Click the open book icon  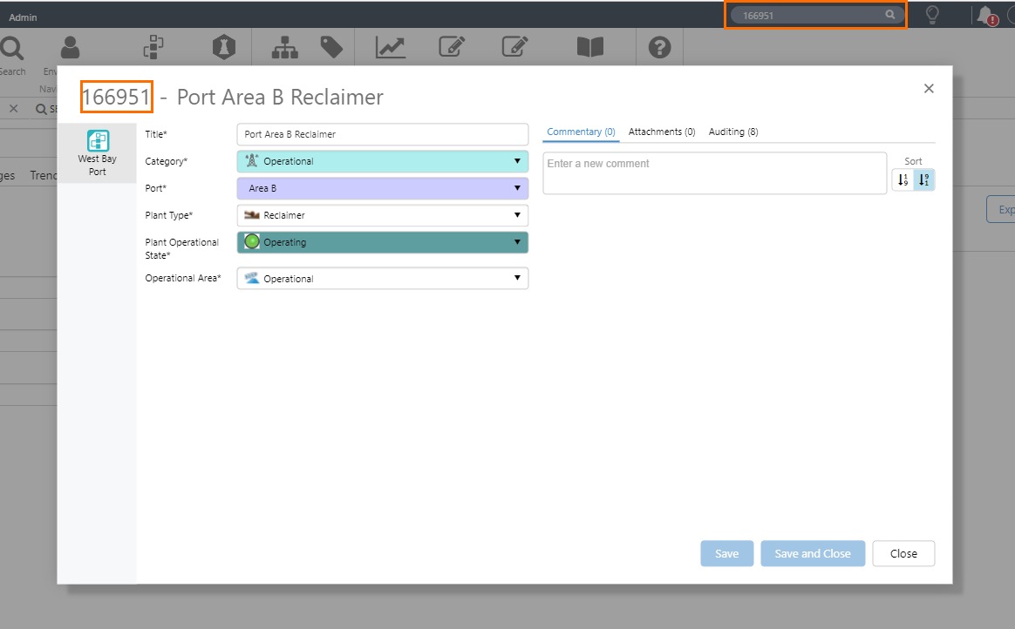coord(590,47)
